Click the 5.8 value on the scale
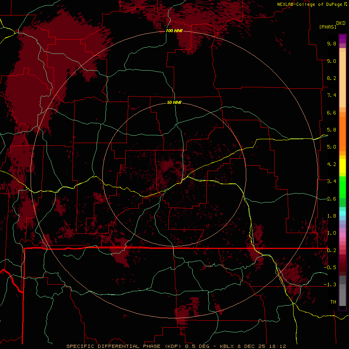The height and width of the screenshot is (349, 349). click(332, 130)
